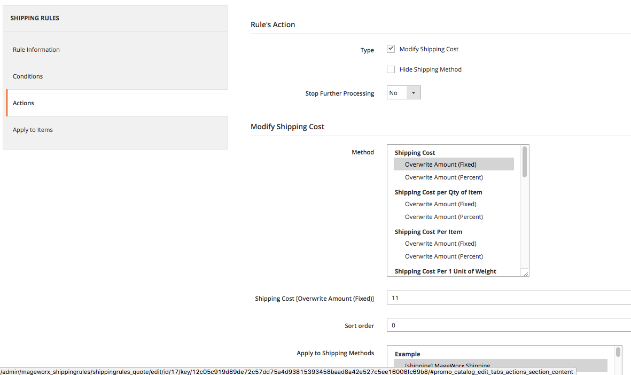The image size is (631, 375).
Task: Click the Method list resize handle
Action: [526, 273]
